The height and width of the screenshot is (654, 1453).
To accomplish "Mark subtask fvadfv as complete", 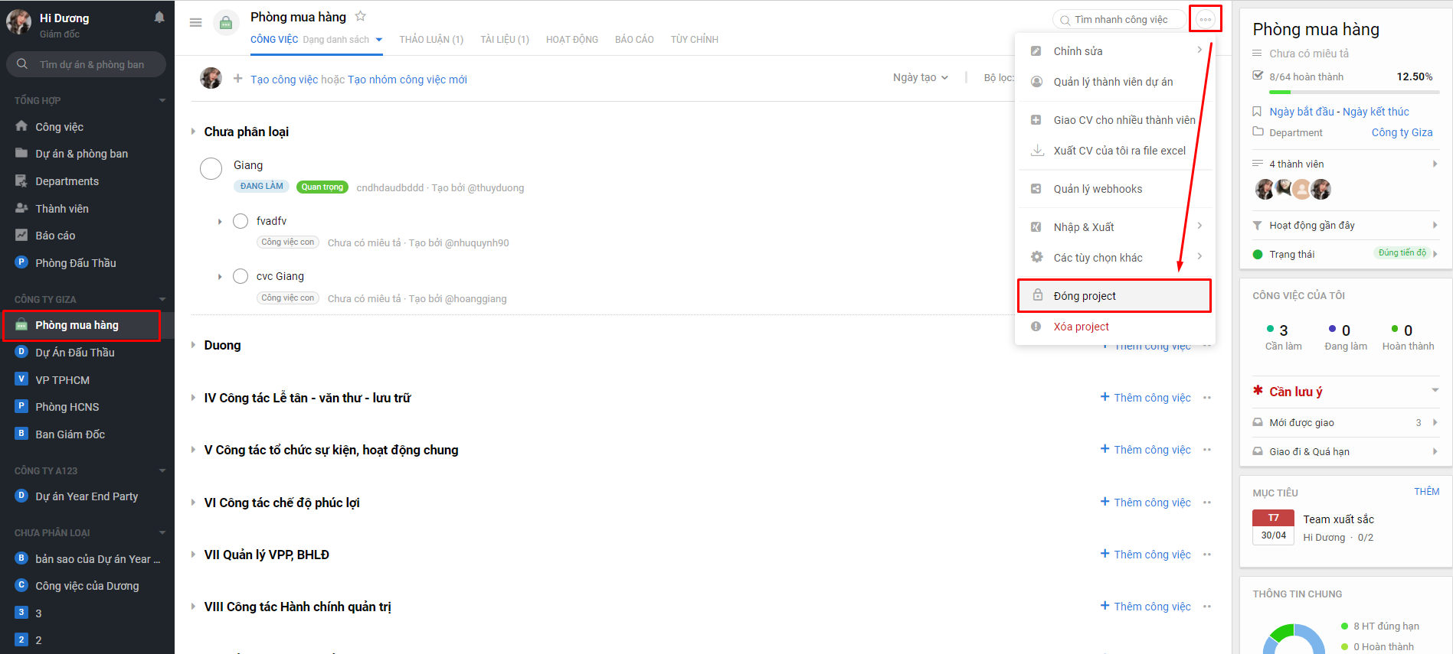I will coord(241,221).
